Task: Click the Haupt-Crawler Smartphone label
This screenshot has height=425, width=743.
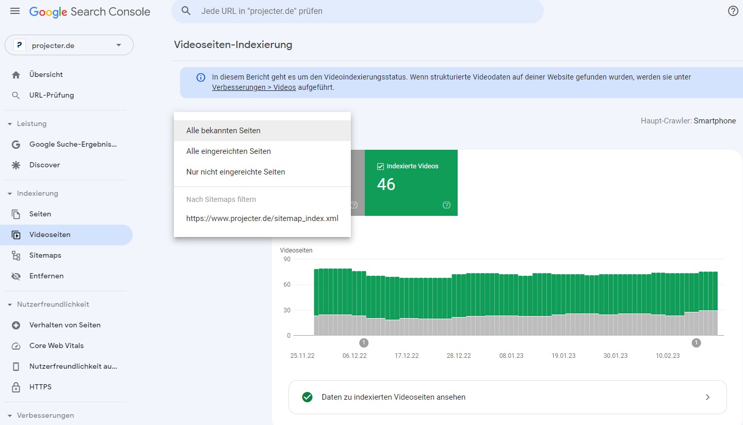Action: [688, 121]
